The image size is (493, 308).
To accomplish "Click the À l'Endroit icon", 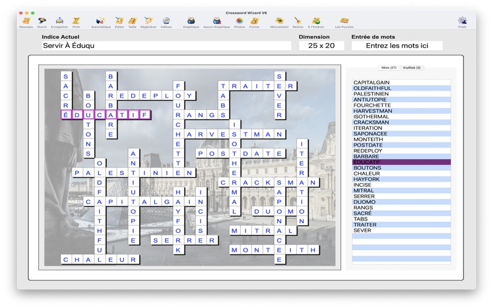I will 316,21.
